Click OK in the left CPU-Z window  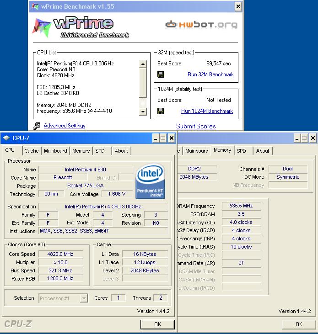point(157,324)
